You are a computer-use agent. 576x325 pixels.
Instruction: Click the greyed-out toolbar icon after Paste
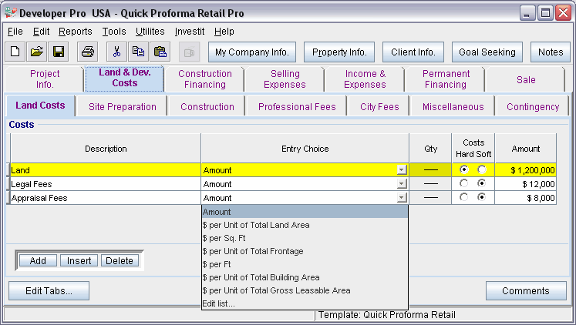click(x=189, y=52)
